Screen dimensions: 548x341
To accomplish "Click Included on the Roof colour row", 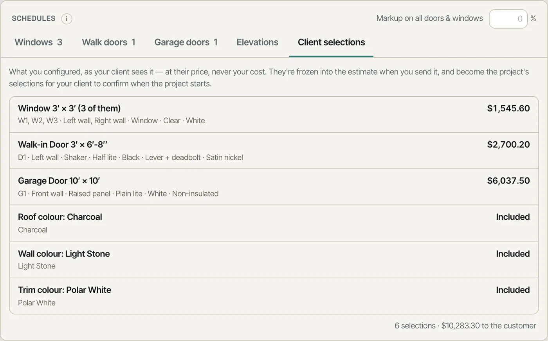I will 513,217.
